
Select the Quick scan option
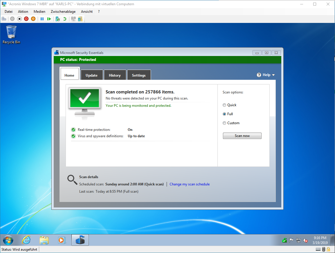(224, 105)
